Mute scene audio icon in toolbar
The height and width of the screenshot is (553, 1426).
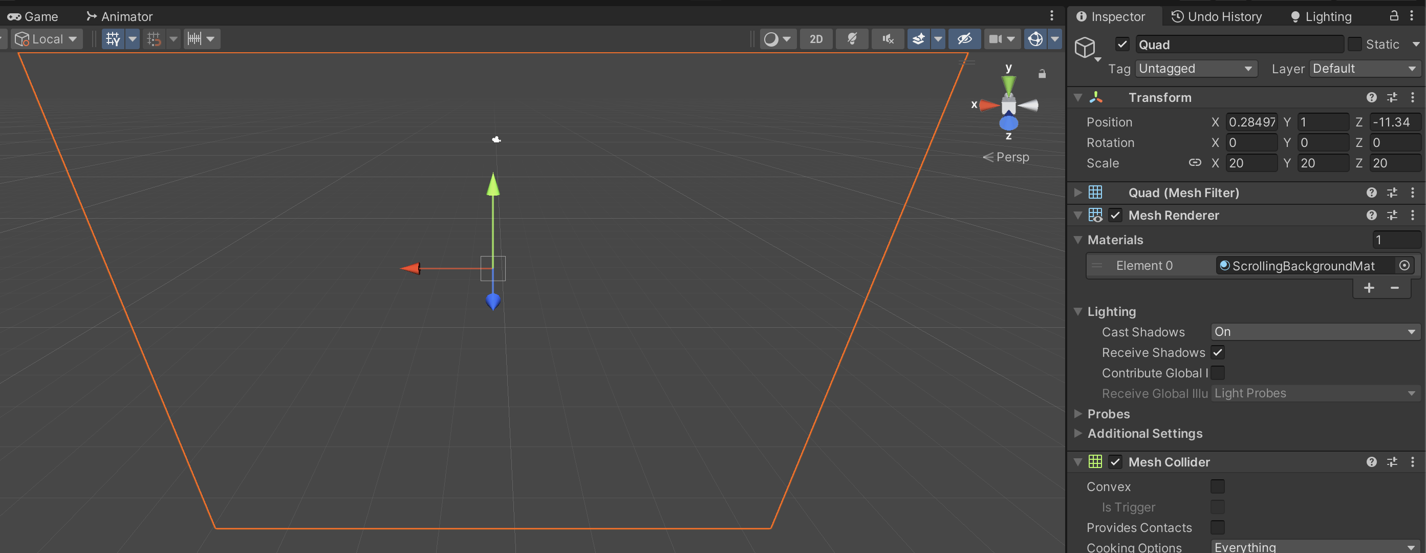click(x=888, y=39)
